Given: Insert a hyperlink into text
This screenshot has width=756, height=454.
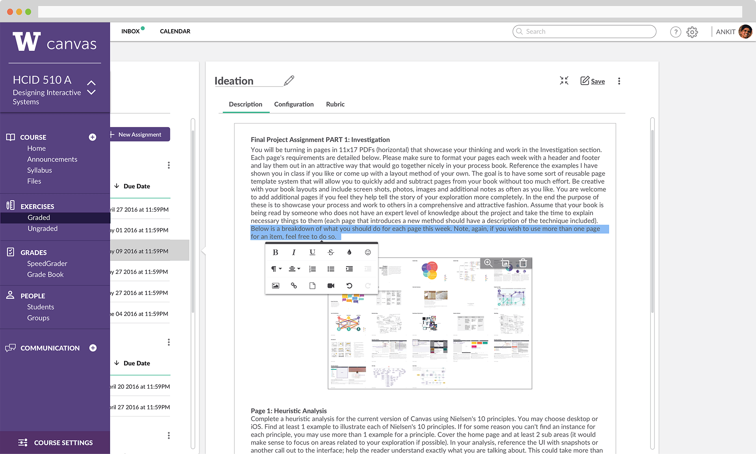Looking at the screenshot, I should (x=294, y=286).
